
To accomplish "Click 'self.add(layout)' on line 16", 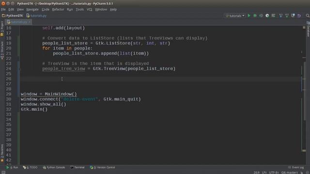I will (x=63, y=28).
